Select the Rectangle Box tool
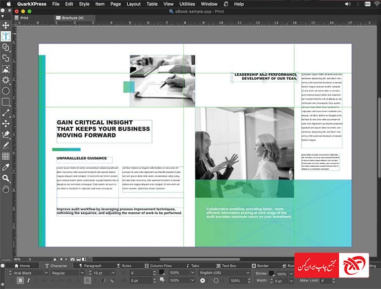The height and width of the screenshot is (289, 381). 6,102
